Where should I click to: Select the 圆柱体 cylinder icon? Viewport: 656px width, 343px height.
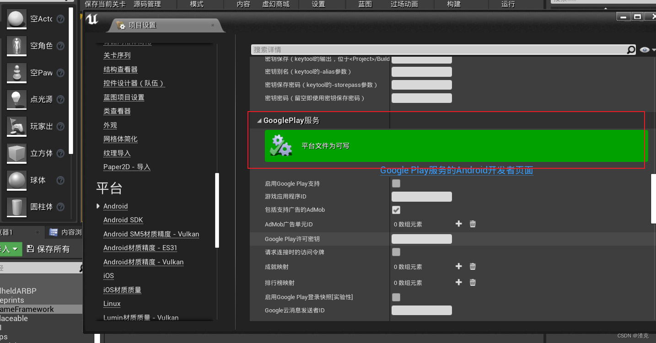pyautogui.click(x=16, y=207)
